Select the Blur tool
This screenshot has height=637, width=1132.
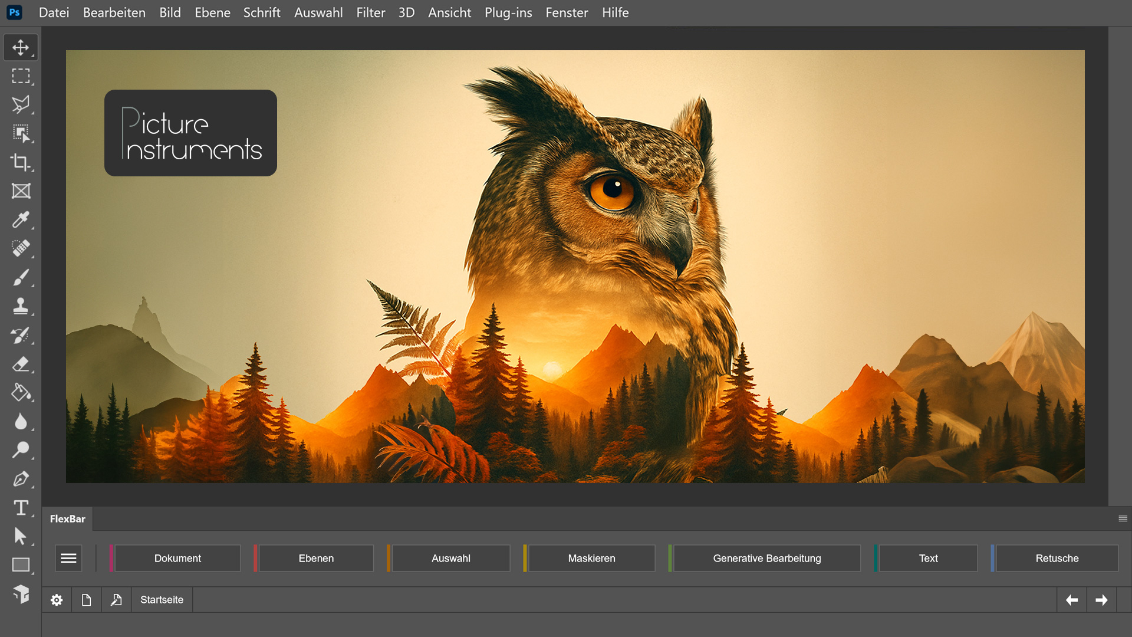[x=21, y=421]
